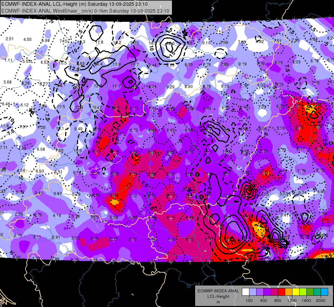Select the dark green legend swatch
The image size is (334, 307).
pos(310,292)
